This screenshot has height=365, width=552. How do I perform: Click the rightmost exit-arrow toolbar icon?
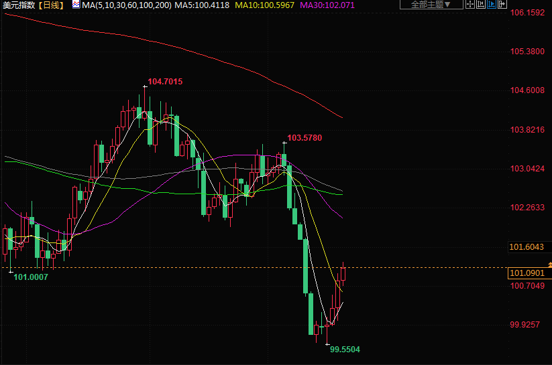502,4
